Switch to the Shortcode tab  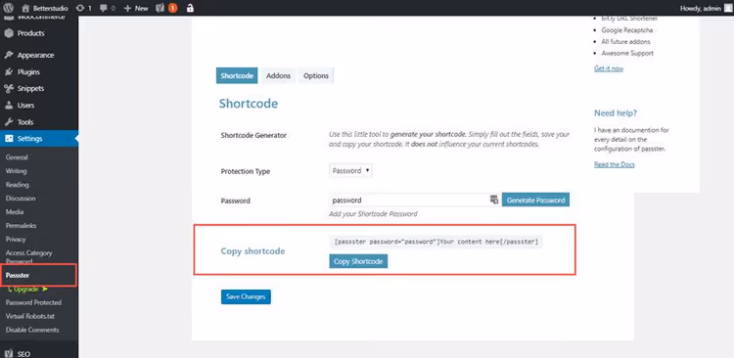click(x=237, y=76)
